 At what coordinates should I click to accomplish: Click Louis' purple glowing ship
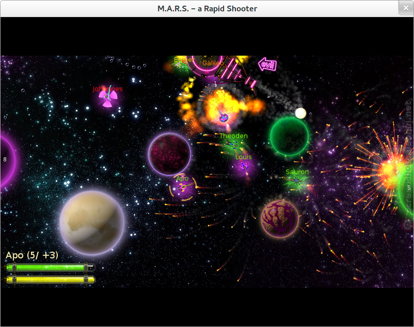point(244,166)
